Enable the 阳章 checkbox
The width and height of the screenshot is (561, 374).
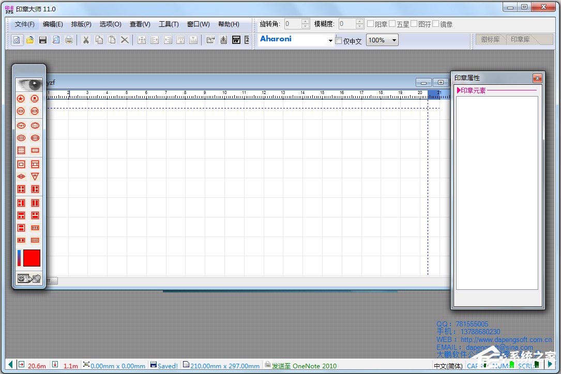[371, 24]
